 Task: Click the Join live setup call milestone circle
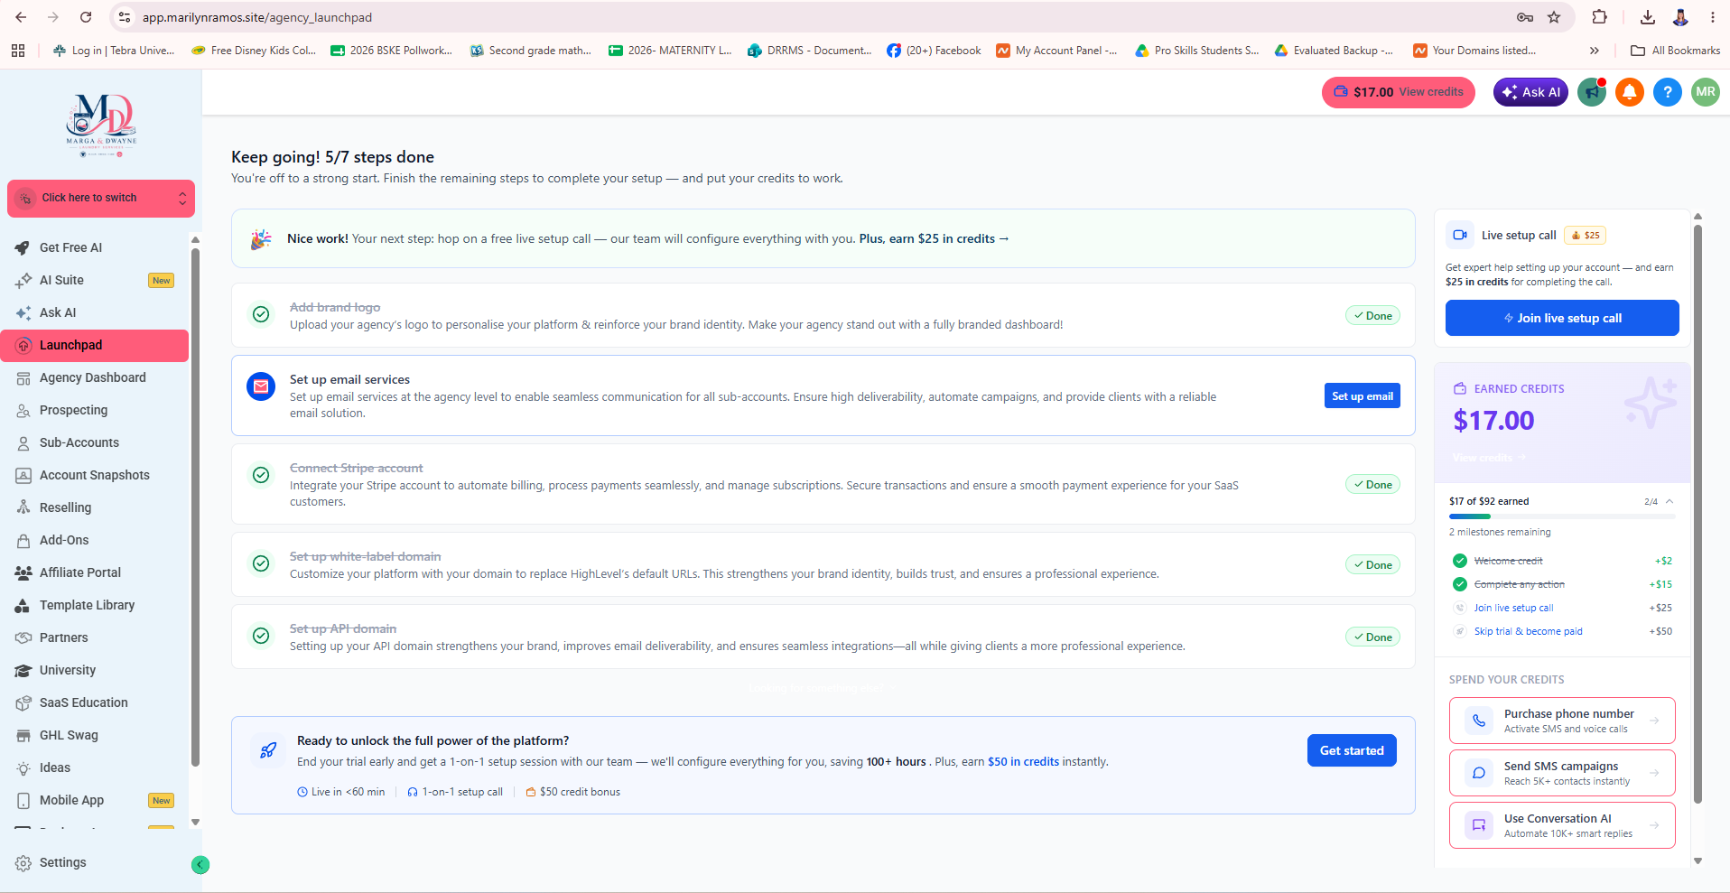(1459, 608)
